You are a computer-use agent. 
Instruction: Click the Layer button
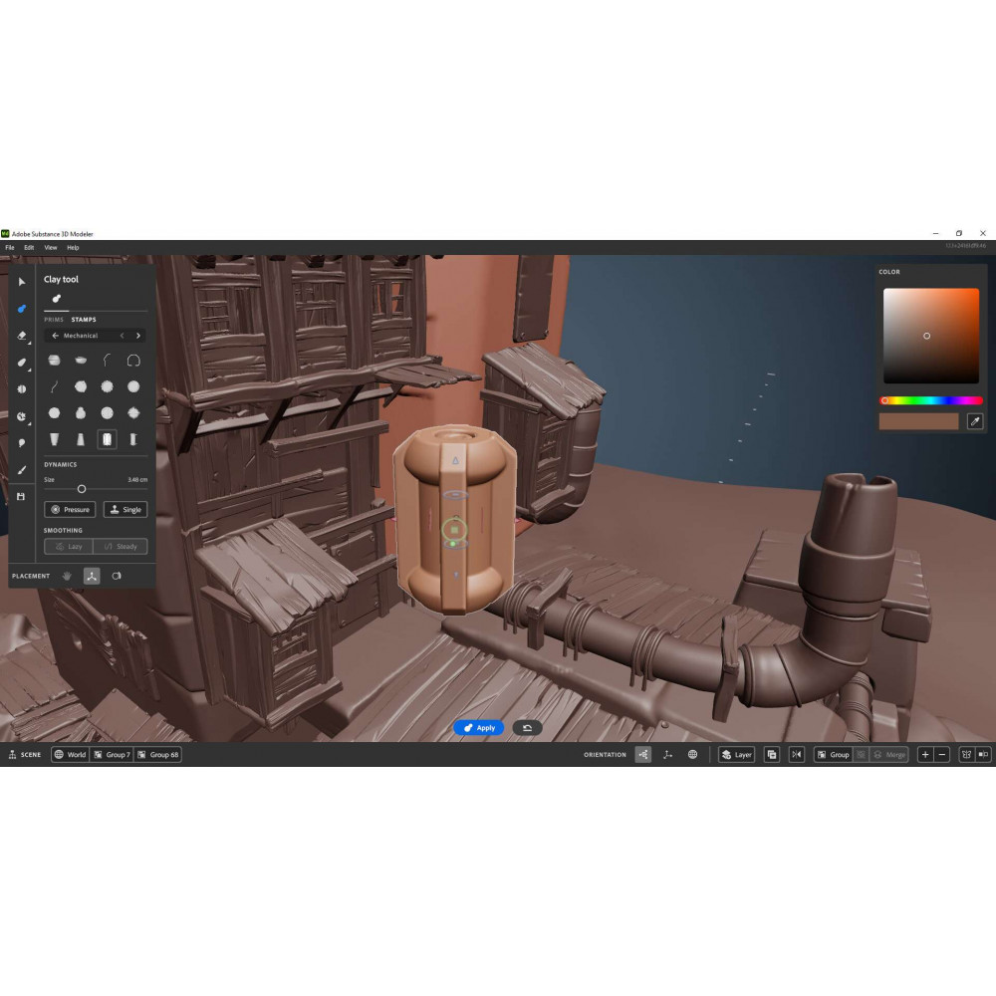pos(737,755)
